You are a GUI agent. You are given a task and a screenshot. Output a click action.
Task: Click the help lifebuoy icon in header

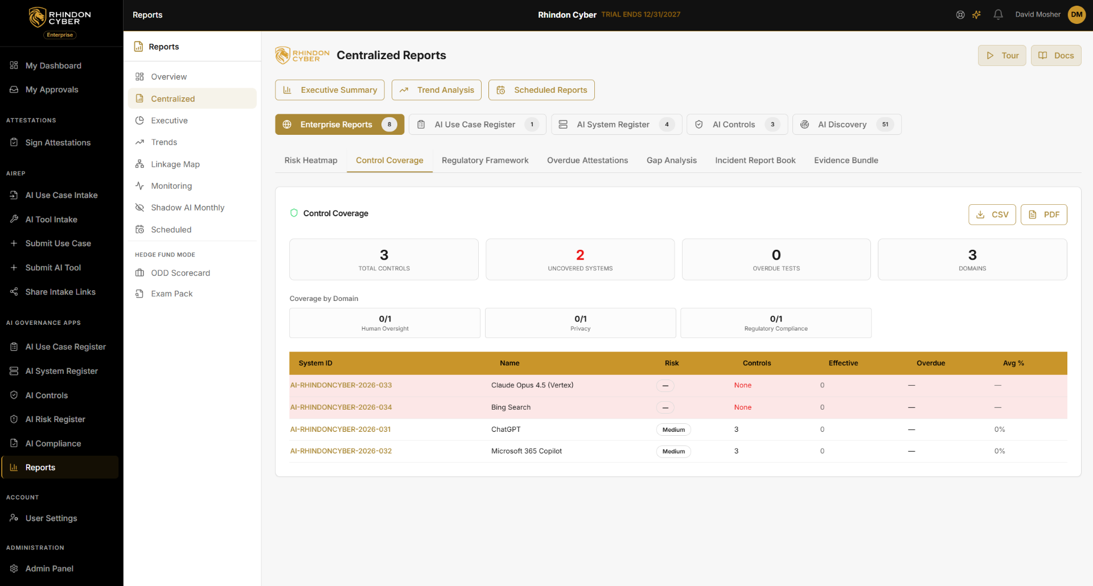pos(960,15)
